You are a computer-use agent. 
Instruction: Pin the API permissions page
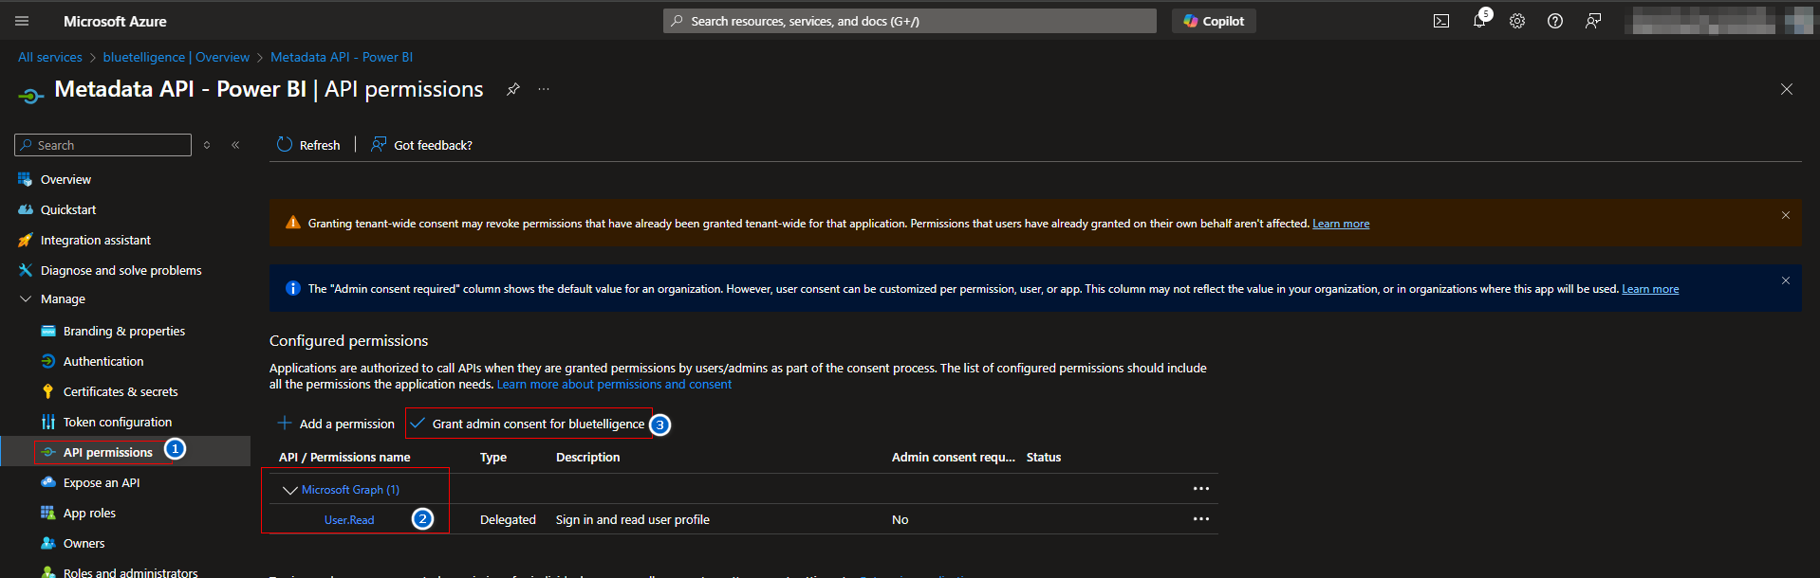click(513, 89)
